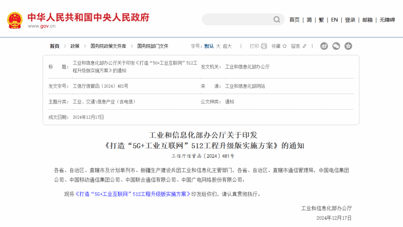Click the national emblem logo
The width and height of the screenshot is (403, 227).
[x=15, y=20]
